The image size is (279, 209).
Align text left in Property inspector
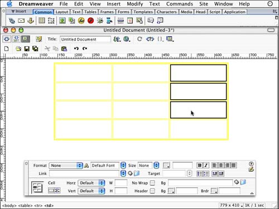click(214, 166)
